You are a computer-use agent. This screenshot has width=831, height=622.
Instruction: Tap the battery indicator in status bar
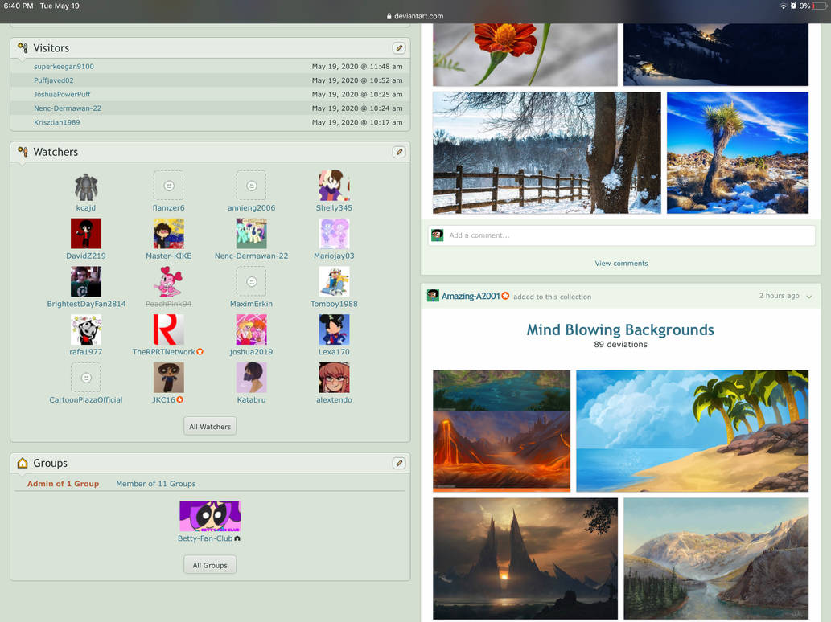coord(820,6)
